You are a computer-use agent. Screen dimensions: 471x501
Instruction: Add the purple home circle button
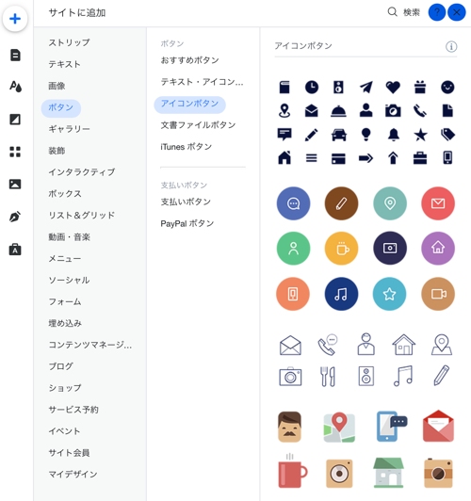tap(438, 249)
